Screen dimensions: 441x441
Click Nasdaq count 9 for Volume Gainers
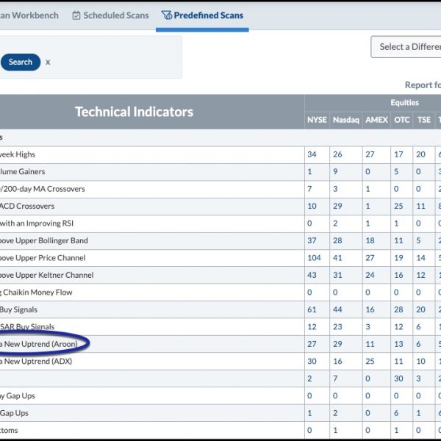click(335, 171)
